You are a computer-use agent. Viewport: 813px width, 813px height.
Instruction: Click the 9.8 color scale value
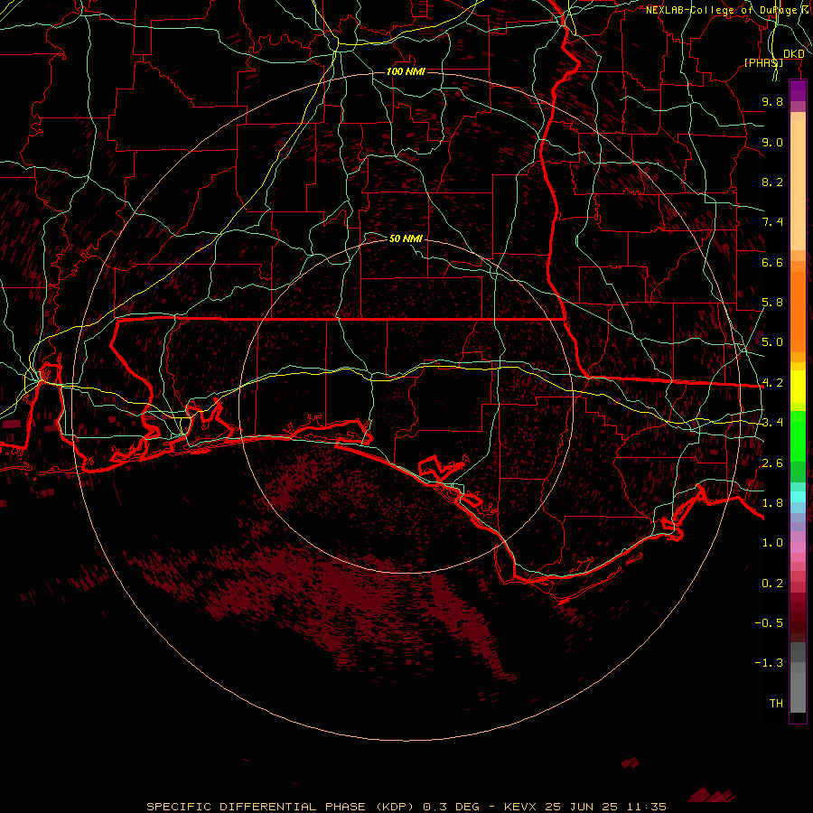tap(772, 101)
